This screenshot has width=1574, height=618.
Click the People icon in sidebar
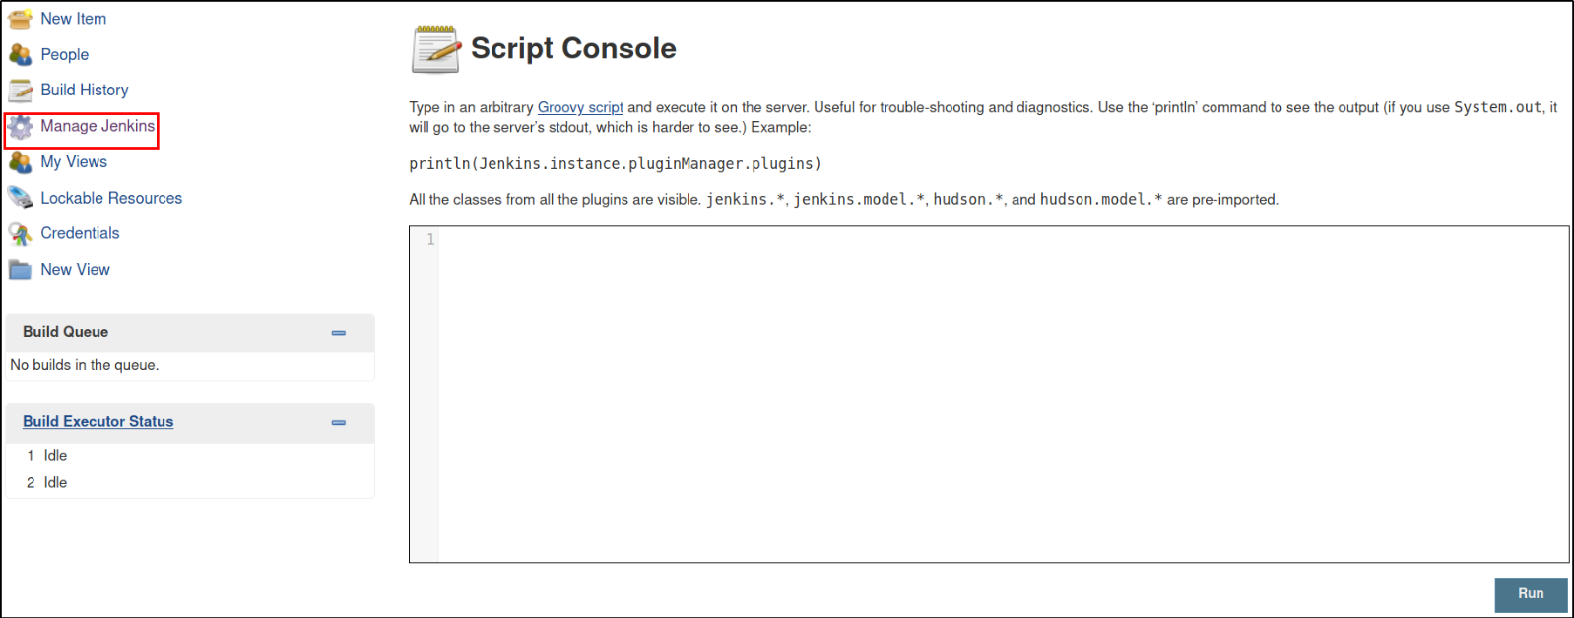pyautogui.click(x=20, y=54)
